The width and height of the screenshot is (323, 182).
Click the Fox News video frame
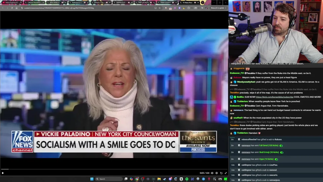[114, 93]
